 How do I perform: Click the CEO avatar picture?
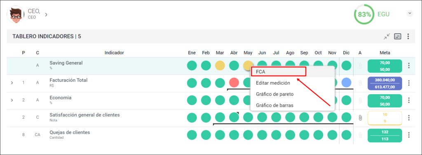click(16, 14)
